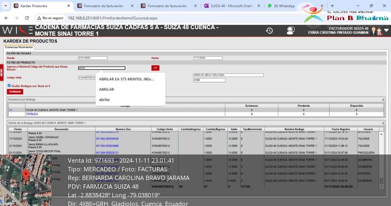The height and width of the screenshot is (206, 391).
Task: Click the CantidadIngreso column header
Action: tap(191, 130)
